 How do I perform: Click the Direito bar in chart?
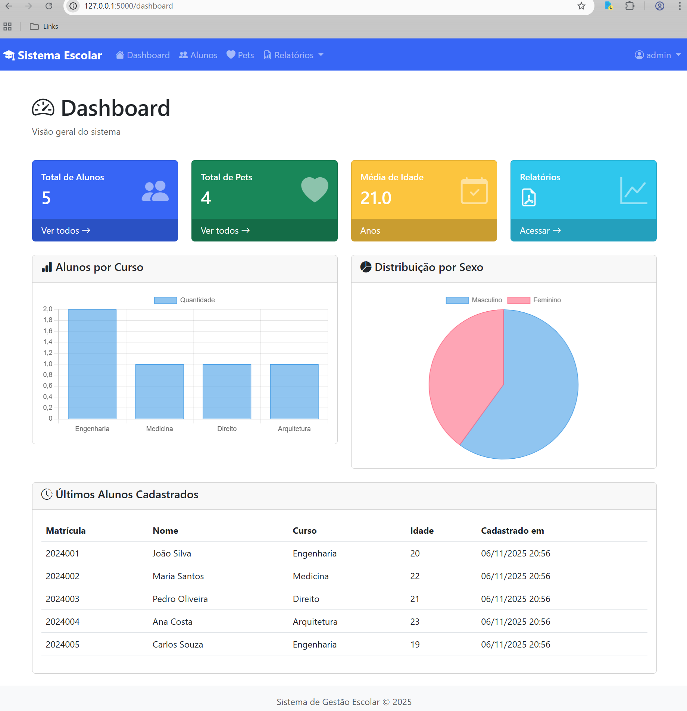[227, 392]
